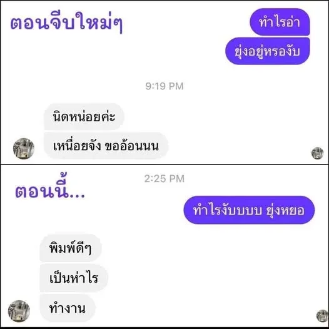Click the ตอนนี้... caption text

[50, 188]
